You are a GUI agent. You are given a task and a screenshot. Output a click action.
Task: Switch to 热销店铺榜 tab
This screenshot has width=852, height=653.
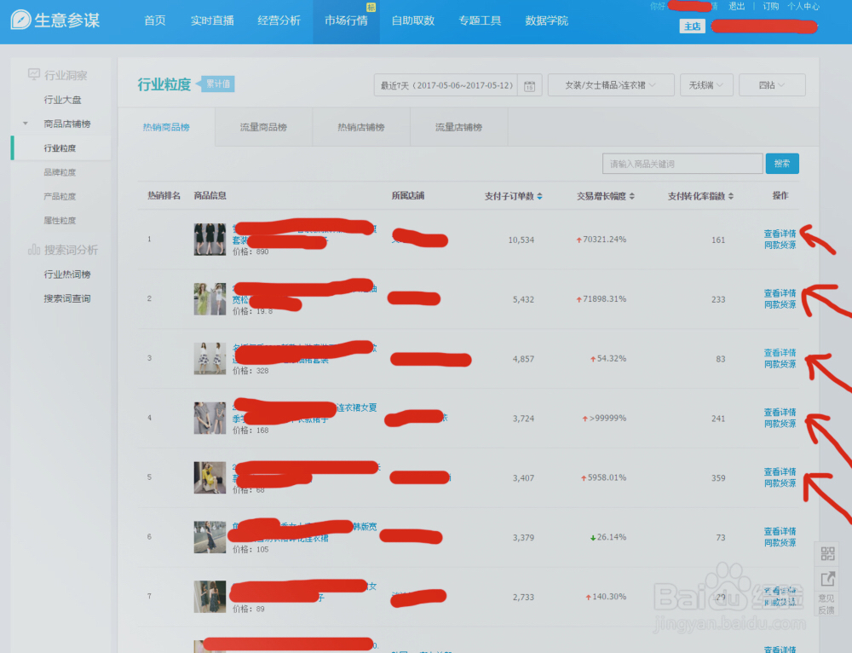tap(360, 127)
